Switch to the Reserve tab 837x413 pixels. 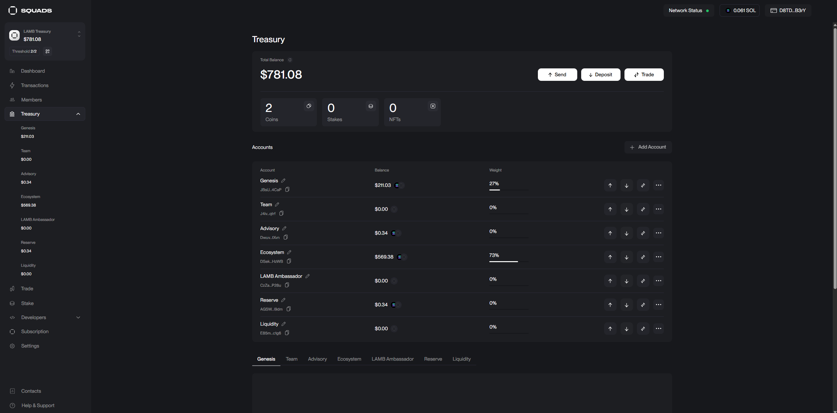point(433,359)
